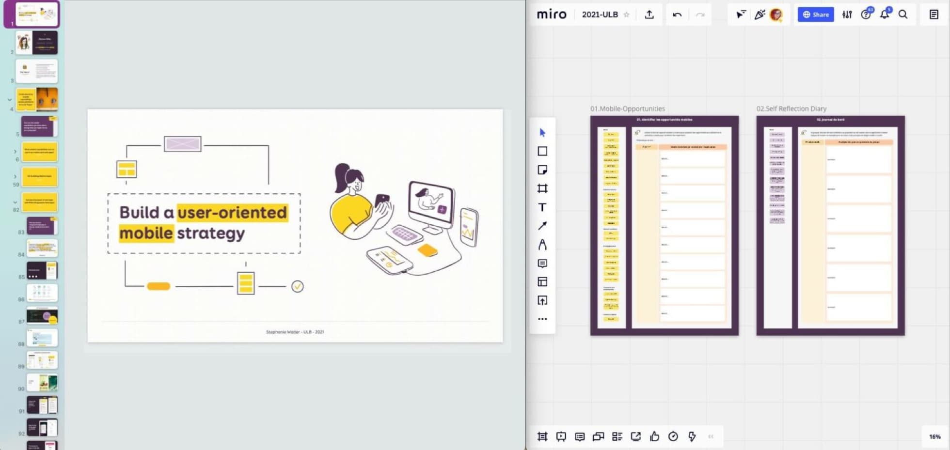Toggle the notes panel icon at top right
This screenshot has height=450, width=950.
pyautogui.click(x=934, y=15)
